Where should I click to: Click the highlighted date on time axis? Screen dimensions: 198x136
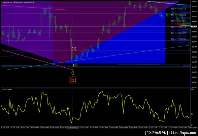tap(73, 128)
